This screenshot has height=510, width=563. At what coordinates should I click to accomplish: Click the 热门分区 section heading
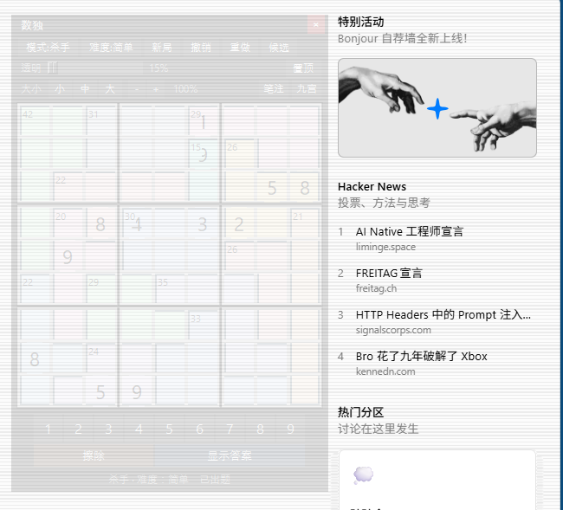361,412
